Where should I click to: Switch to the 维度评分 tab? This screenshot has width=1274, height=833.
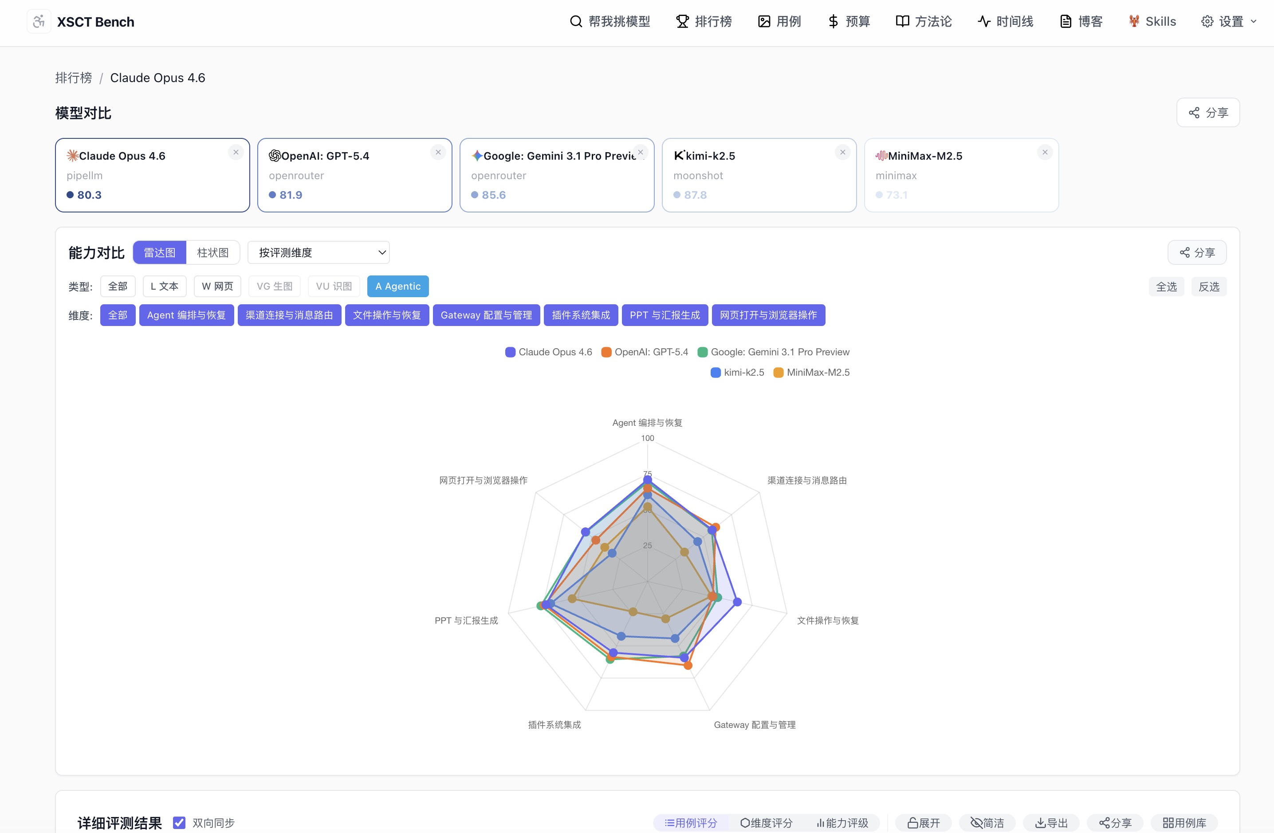pos(766,822)
